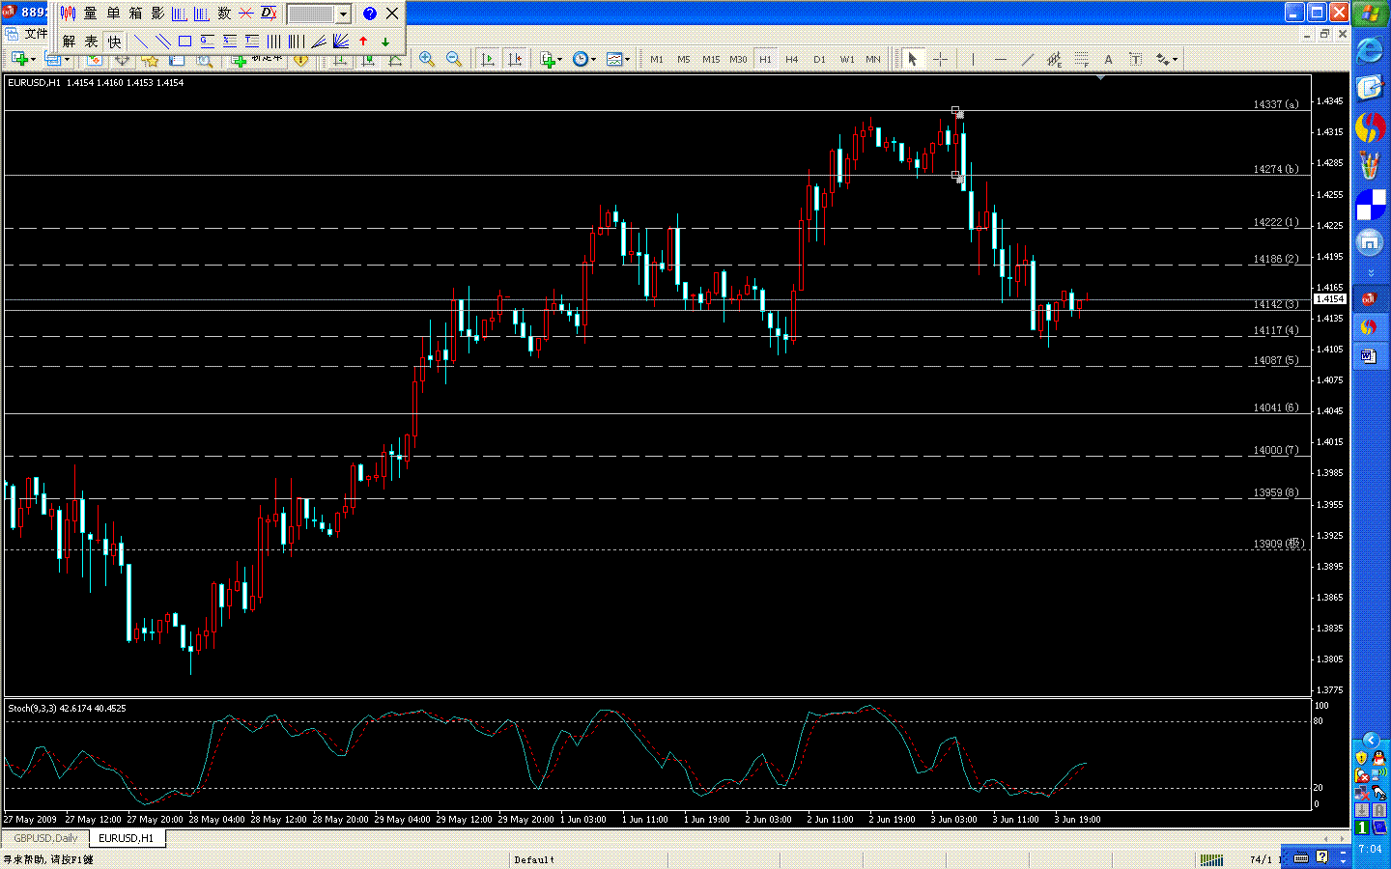
Task: Select the diagonal trendline tool in main toolbar
Action: click(x=1027, y=60)
